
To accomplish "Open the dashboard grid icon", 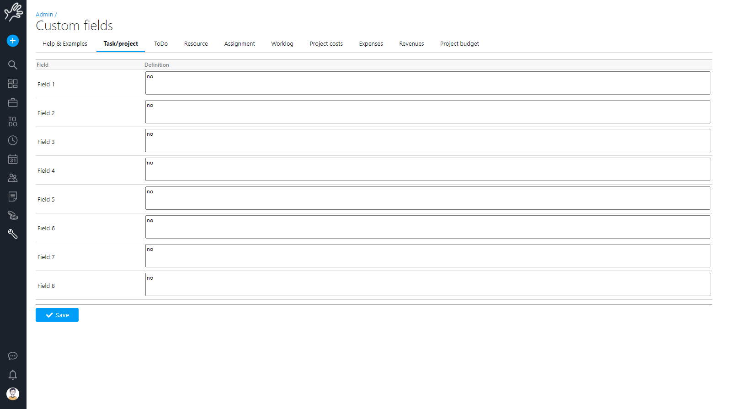I will point(13,84).
